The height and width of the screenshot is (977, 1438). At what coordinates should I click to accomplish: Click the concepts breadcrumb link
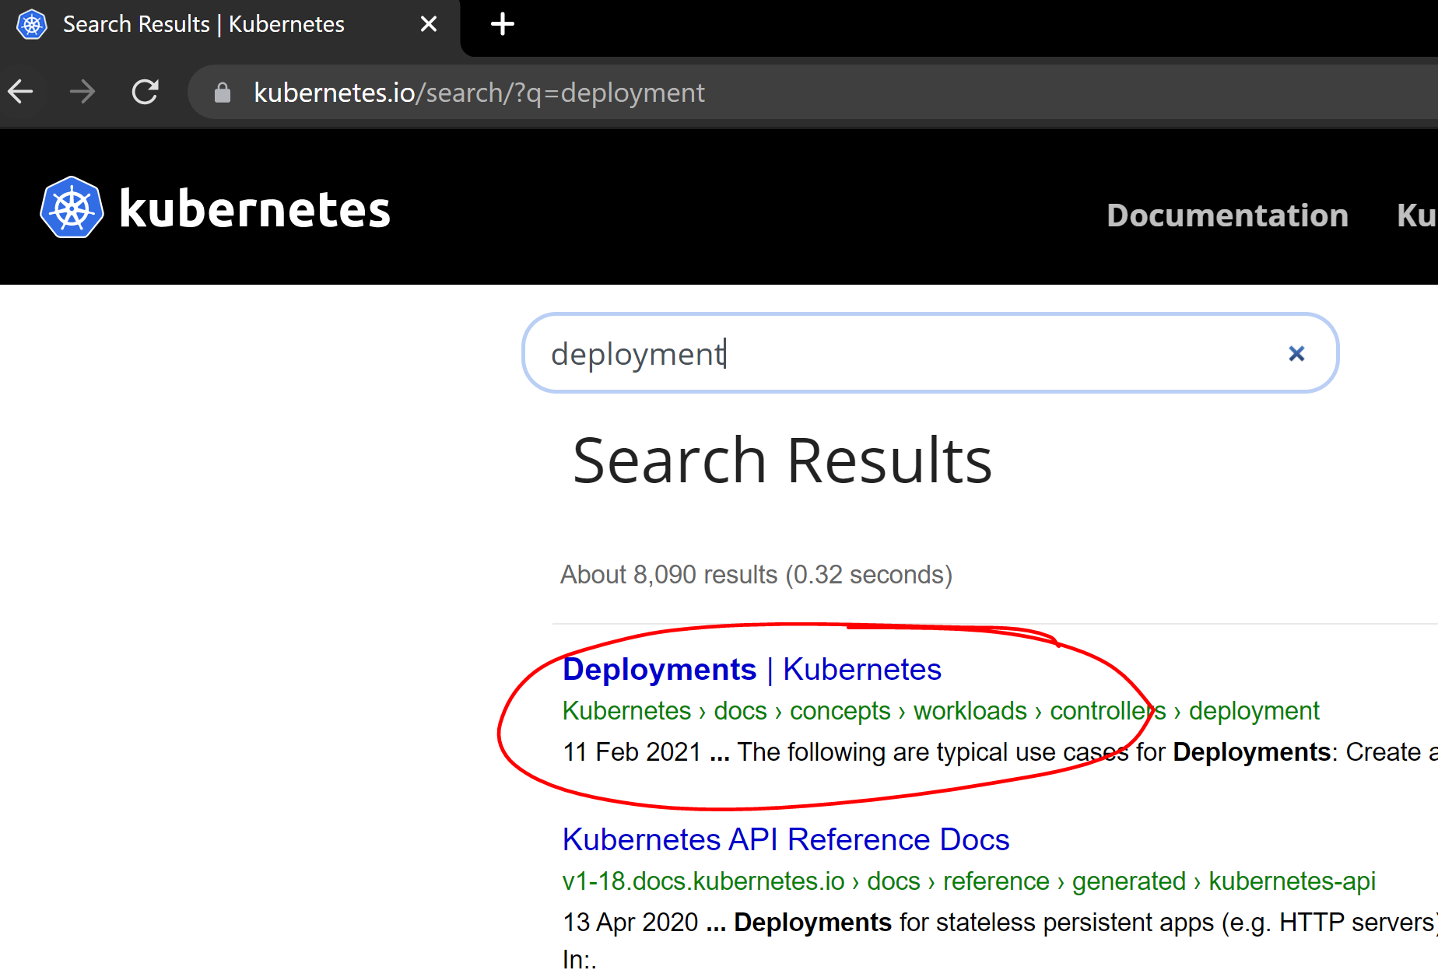pos(840,710)
